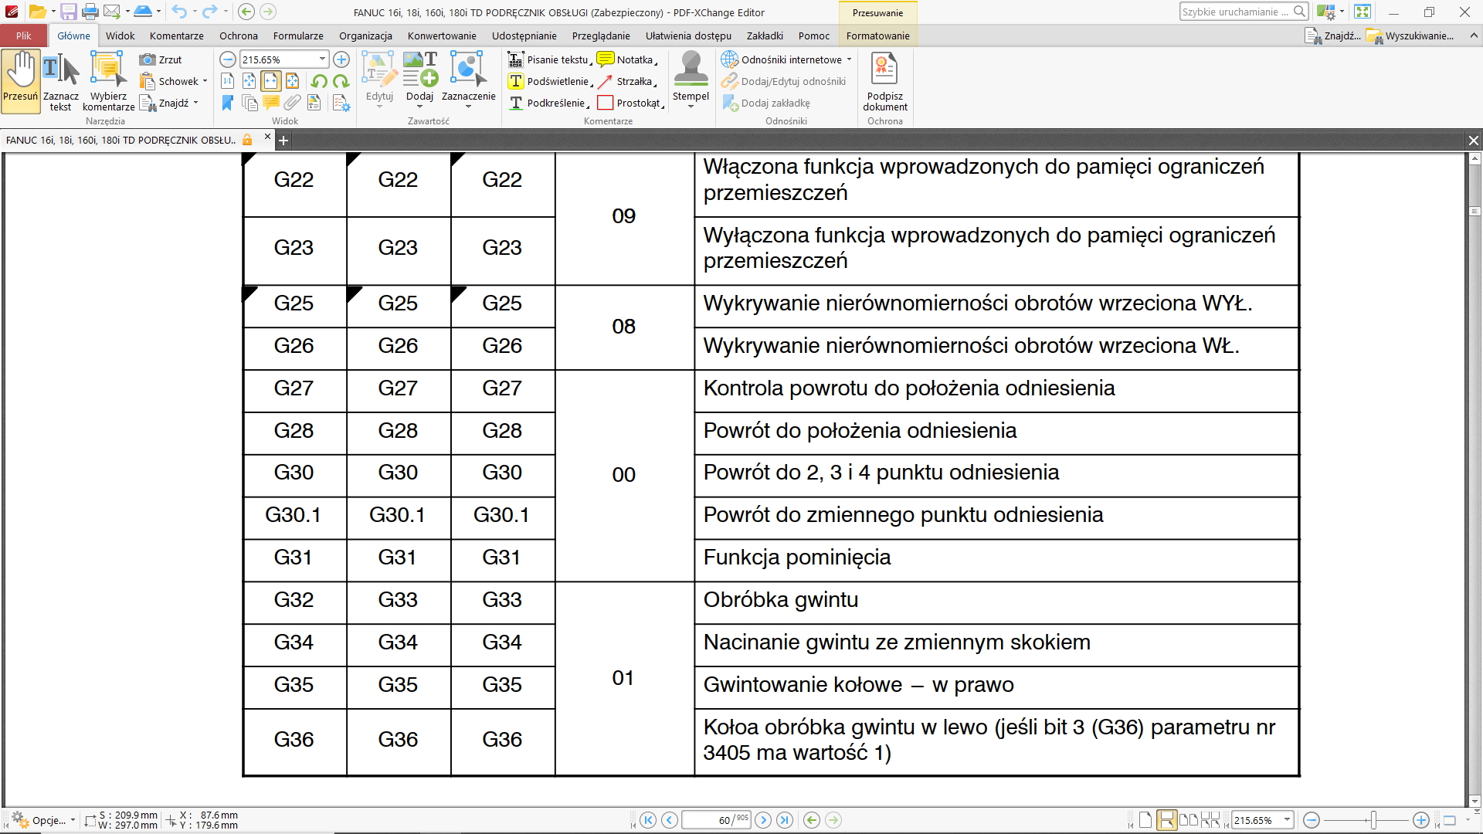The height and width of the screenshot is (834, 1483).
Task: Open the Znajdź dropdown in Narzędzia
Action: (170, 103)
